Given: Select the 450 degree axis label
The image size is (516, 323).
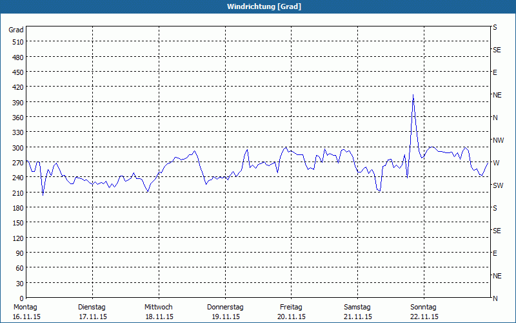Looking at the screenshot, I should (18, 72).
